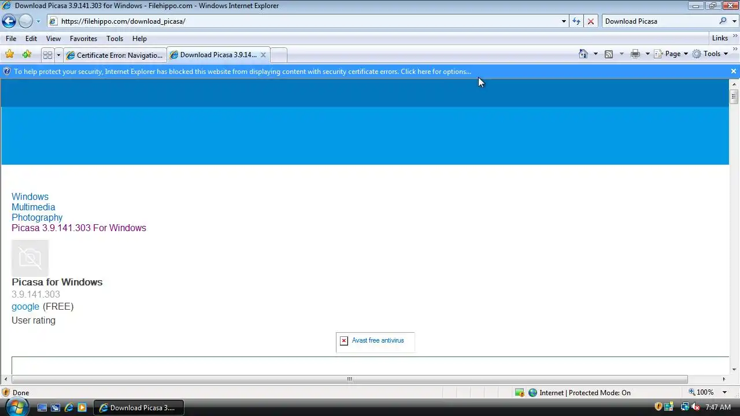The image size is (740, 416).
Task: Click the Show Desktop quick launch icon
Action: point(42,407)
